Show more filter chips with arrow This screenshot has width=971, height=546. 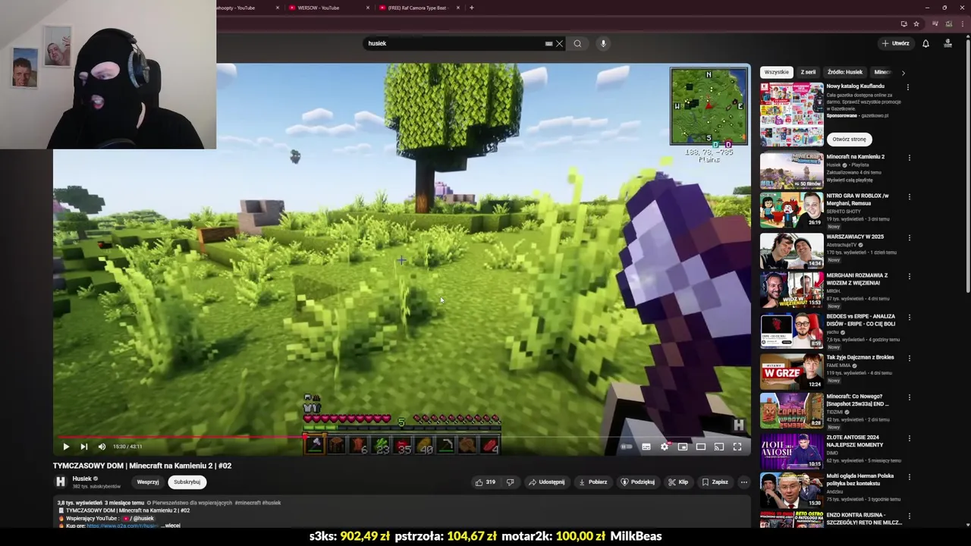903,73
